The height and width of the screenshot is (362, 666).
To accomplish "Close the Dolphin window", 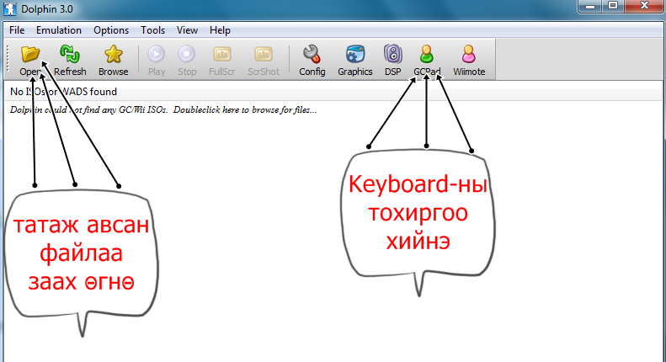I will (x=644, y=7).
